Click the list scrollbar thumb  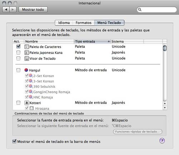(165, 48)
